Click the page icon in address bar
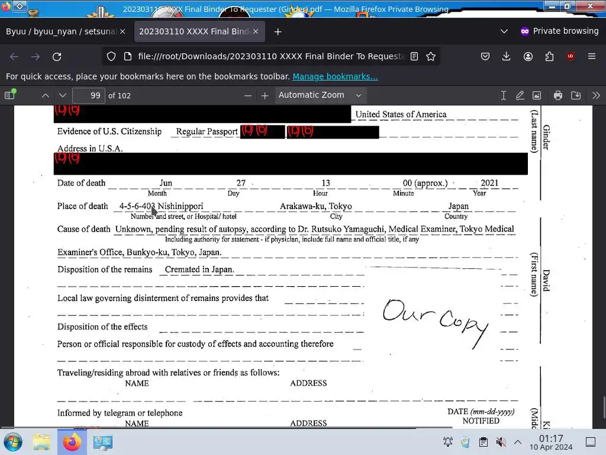Viewport: 606px width, 455px height. (x=128, y=56)
